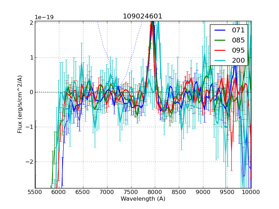279x209 pixels.
Task: Click the Flux y-axis label
Action: point(20,104)
